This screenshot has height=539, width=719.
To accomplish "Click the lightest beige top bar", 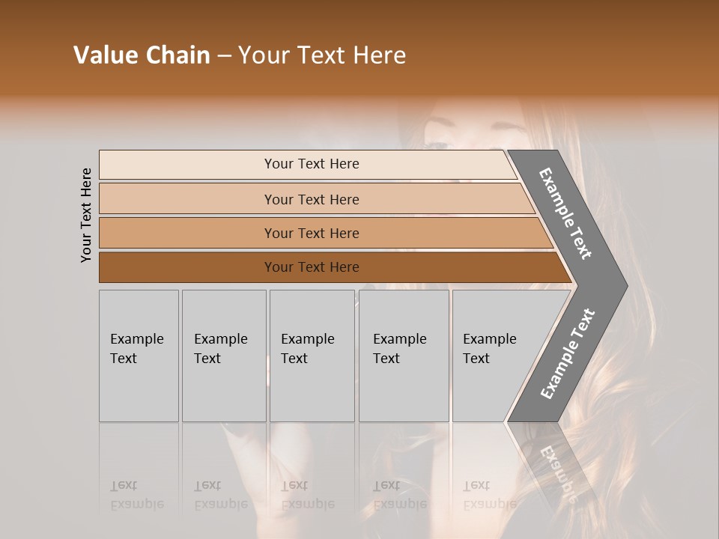I will click(x=311, y=164).
